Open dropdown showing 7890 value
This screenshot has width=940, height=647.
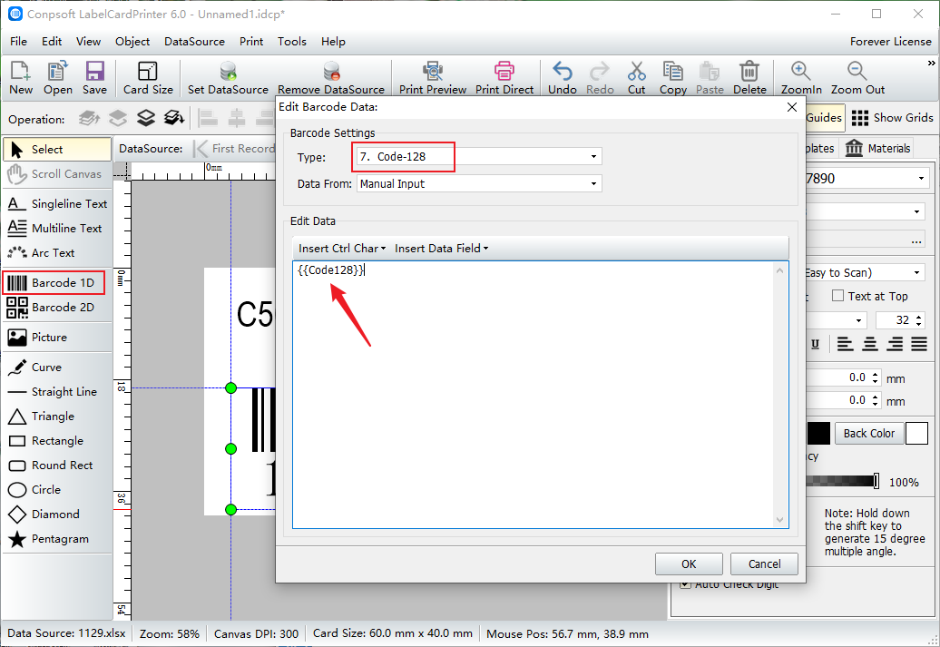tap(921, 178)
